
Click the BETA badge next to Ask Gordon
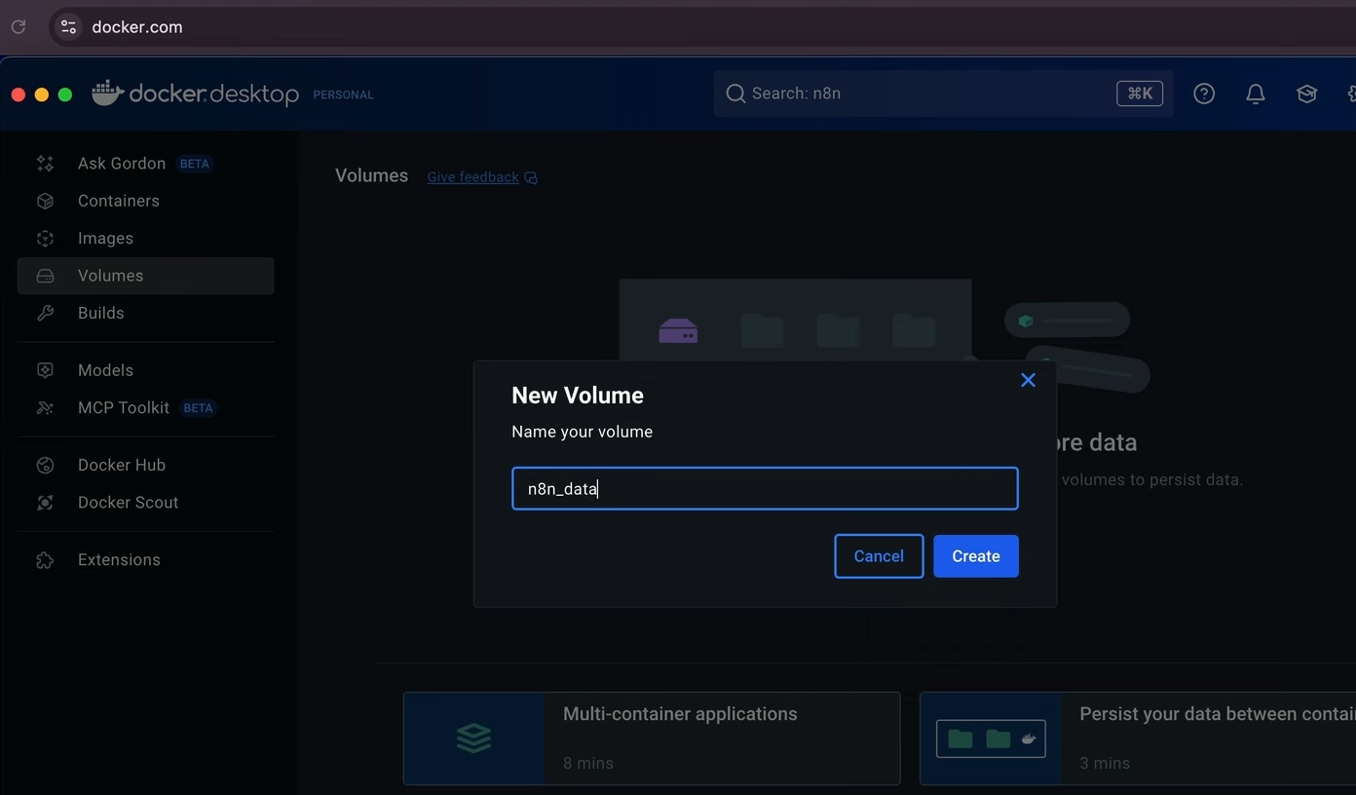195,164
